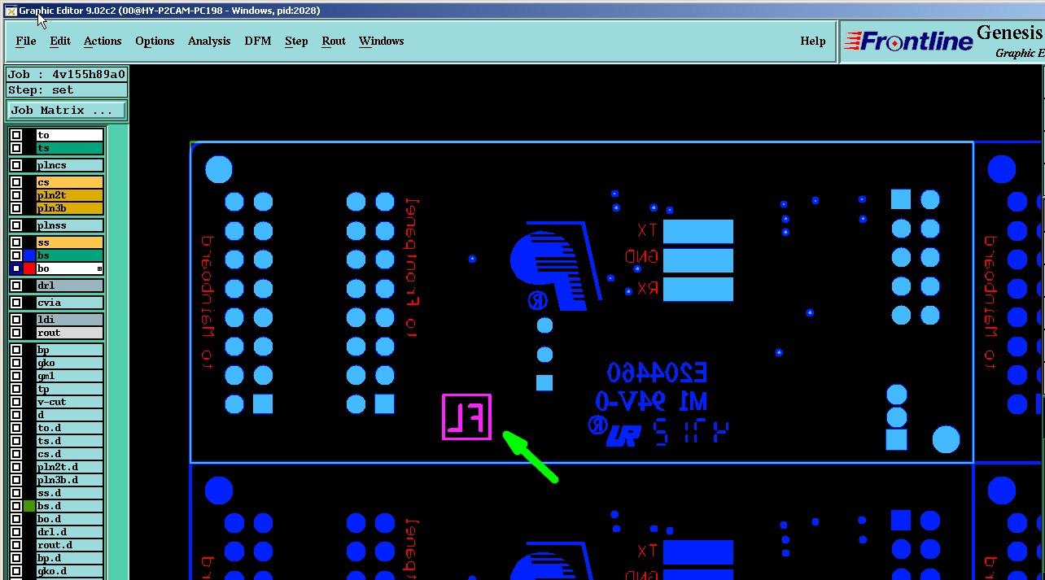Click the top GND pad rectangle
This screenshot has width=1045, height=580.
point(698,260)
